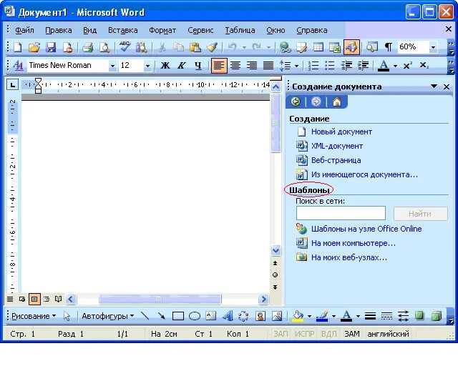The height and width of the screenshot is (366, 458).
Task: Open print preview magnifier icon
Action: pos(104,47)
